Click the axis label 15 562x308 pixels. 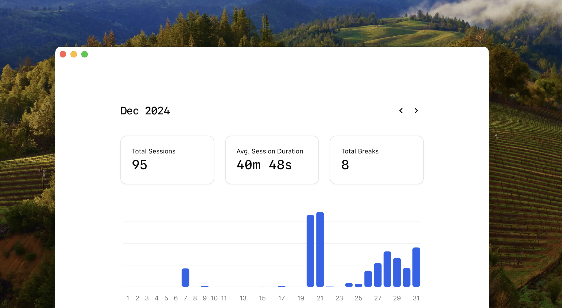tap(262, 298)
